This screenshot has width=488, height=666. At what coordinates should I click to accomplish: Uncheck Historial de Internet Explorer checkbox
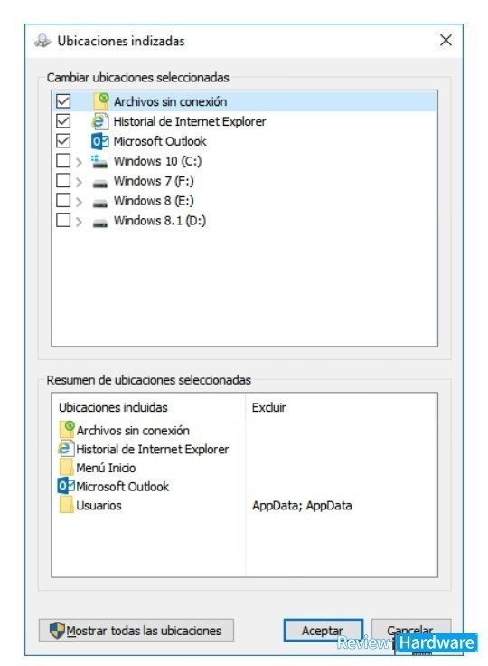coord(63,121)
